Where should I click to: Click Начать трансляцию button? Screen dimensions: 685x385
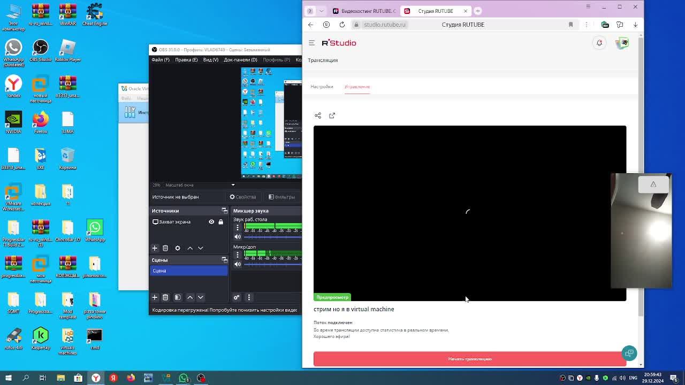click(470, 359)
